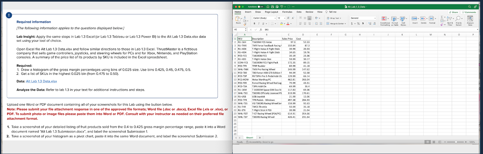Click the Name Box showing A1

(x=239, y=30)
